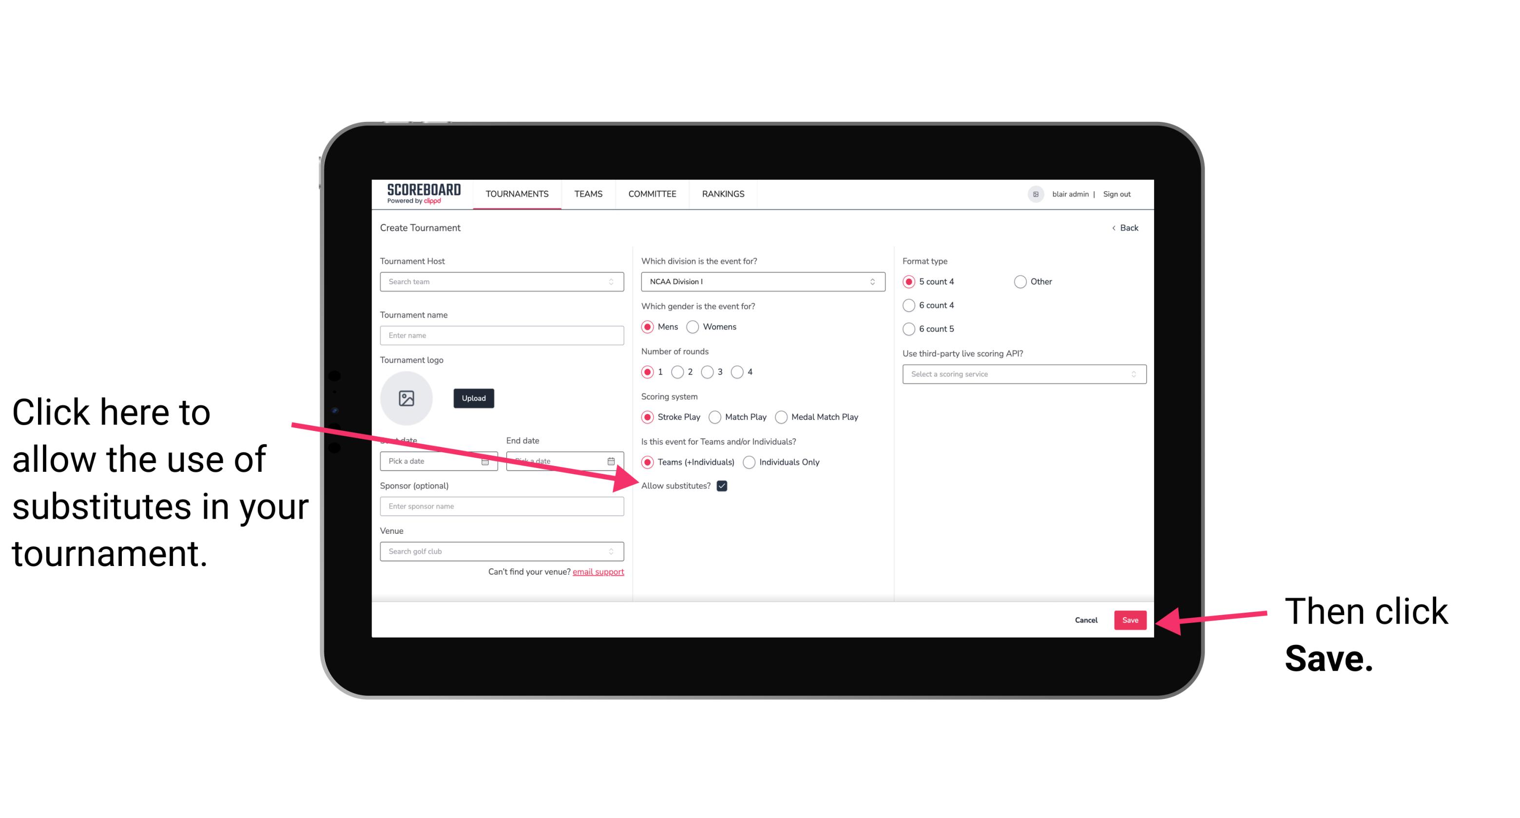
Task: Select Individuals Only event type
Action: click(749, 463)
